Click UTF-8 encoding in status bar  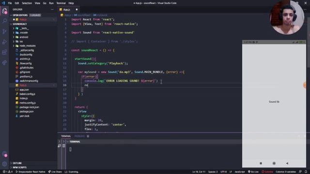pos(223,172)
